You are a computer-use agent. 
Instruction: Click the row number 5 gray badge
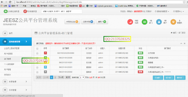(45, 72)
